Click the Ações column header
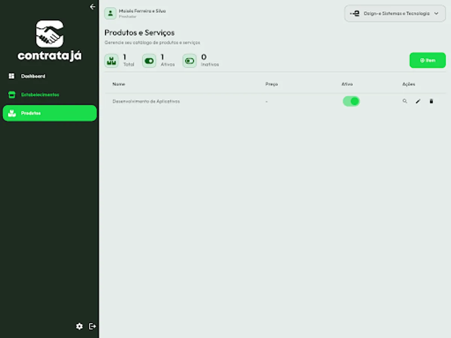 [x=409, y=84]
